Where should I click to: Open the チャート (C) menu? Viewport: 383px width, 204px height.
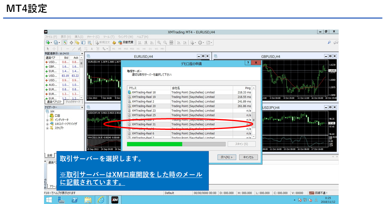click(x=93, y=37)
